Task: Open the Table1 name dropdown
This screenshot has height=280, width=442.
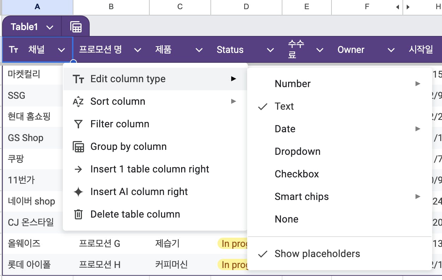Action: (x=50, y=27)
